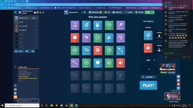Screen dimensions: 193x108
Task: Switch to the Match chat tab
Action: (23, 67)
